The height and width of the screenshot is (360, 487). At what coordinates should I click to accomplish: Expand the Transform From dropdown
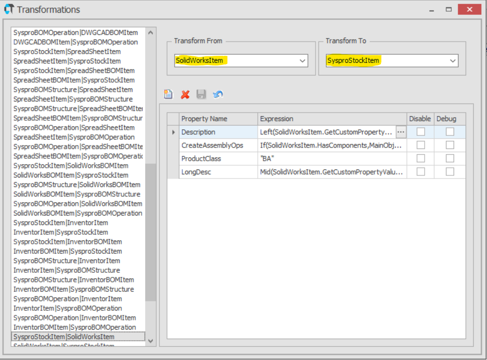click(302, 61)
